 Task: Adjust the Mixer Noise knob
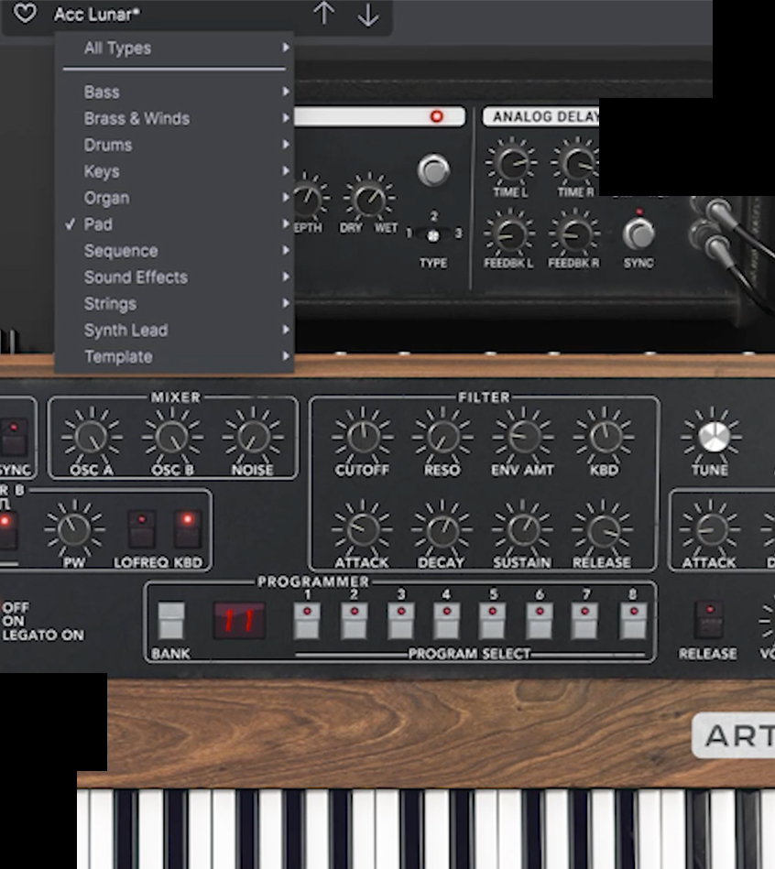(x=253, y=438)
